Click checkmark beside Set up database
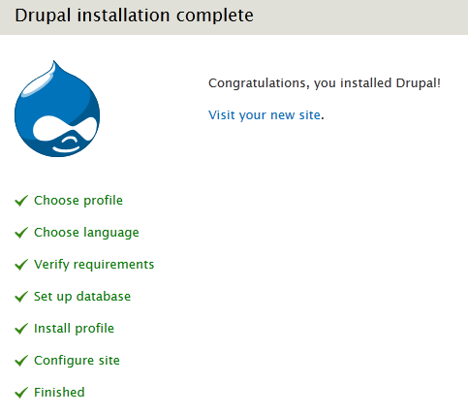Viewport: 468px width, 415px height. coord(21,297)
